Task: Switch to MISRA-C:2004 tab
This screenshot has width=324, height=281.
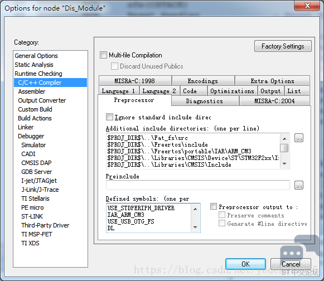Action: tap(274, 101)
